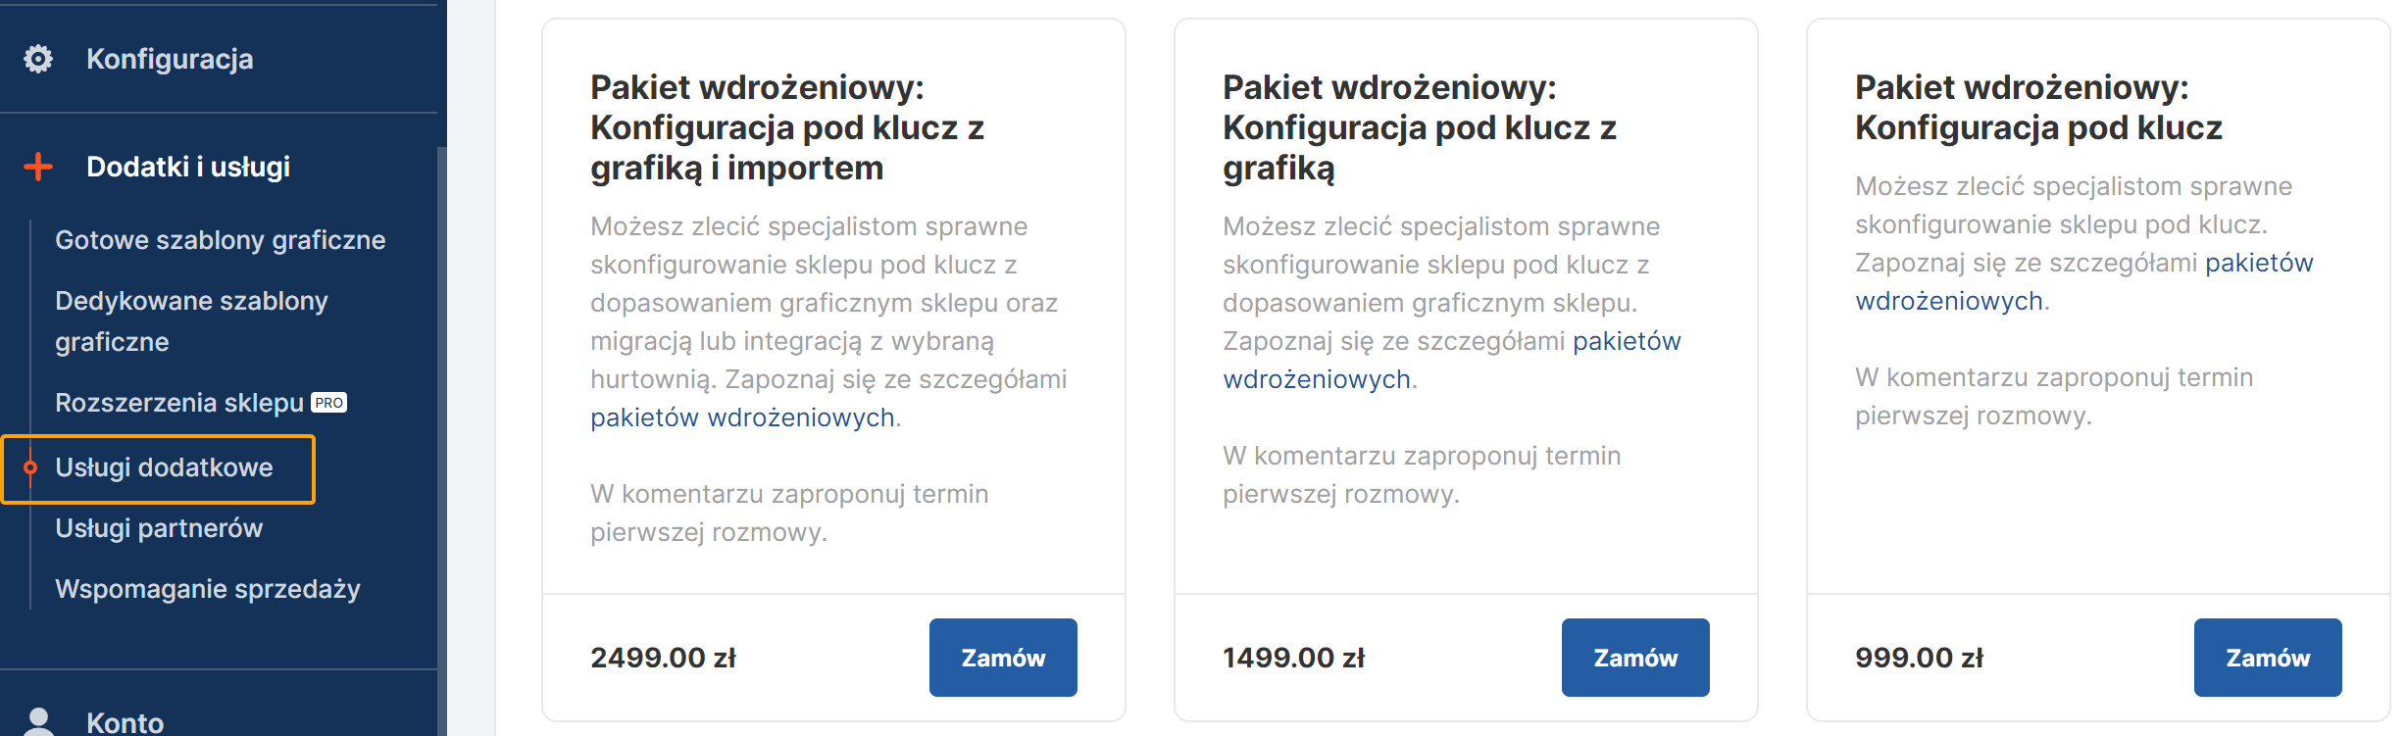Open Rozszerzenia sklepu submenu item
This screenshot has height=736, width=2406.
click(179, 403)
